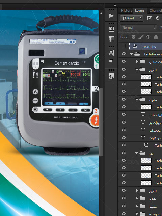Open the Styles fx panel icon
The width and height of the screenshot is (162, 216).
point(111,76)
